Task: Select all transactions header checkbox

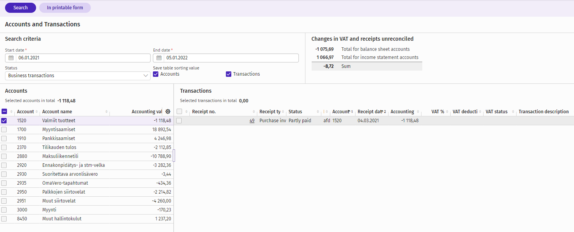Action: point(179,111)
